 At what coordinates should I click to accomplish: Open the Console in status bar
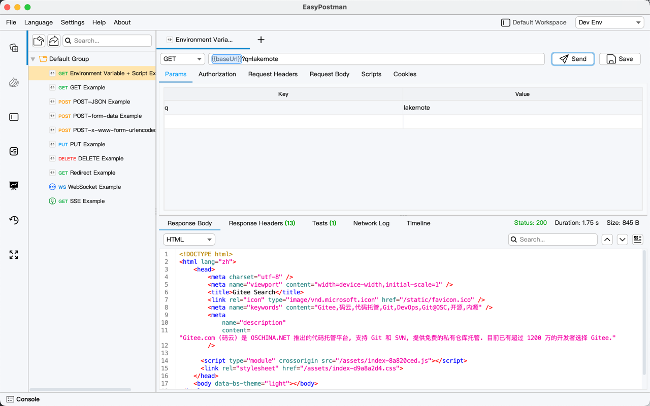coord(23,399)
